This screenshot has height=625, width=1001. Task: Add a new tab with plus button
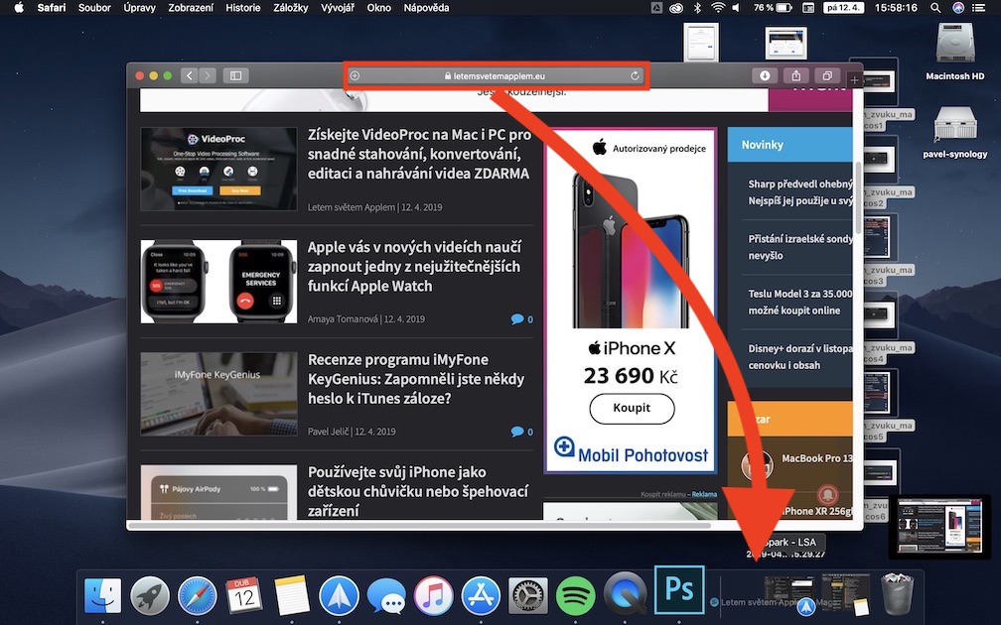tap(854, 80)
